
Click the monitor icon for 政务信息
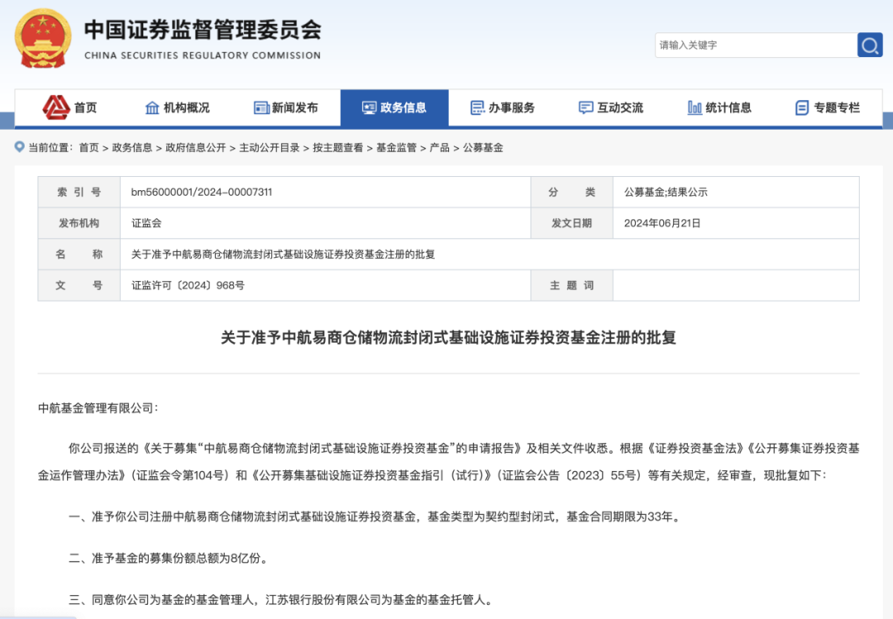(370, 107)
